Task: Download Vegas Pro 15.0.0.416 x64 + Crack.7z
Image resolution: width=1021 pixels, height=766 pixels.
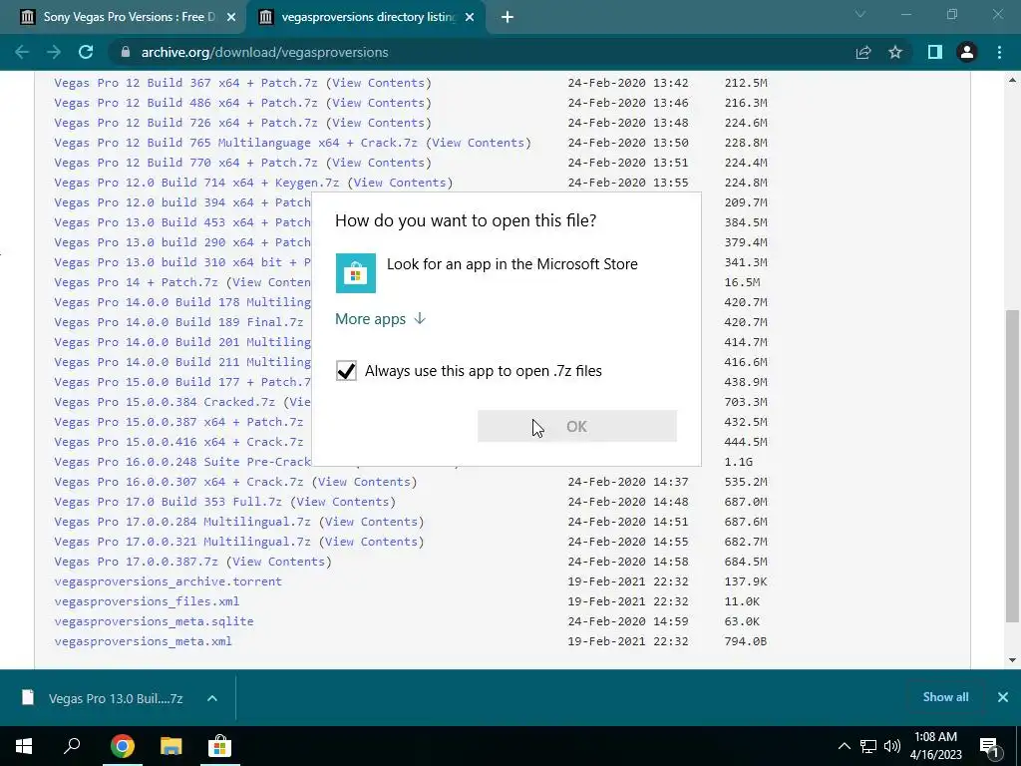Action: [x=178, y=442]
